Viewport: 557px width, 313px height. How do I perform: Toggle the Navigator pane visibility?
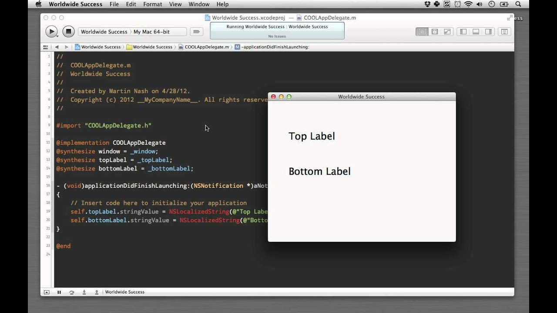[463, 32]
